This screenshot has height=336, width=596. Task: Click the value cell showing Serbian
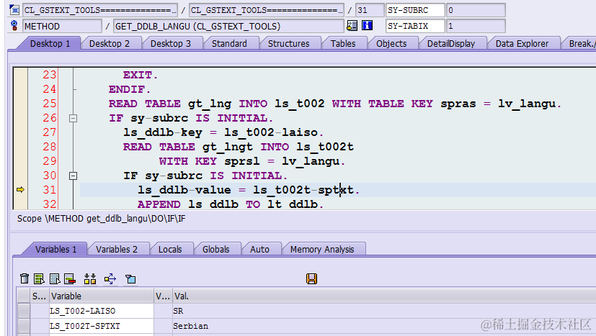click(x=384, y=326)
